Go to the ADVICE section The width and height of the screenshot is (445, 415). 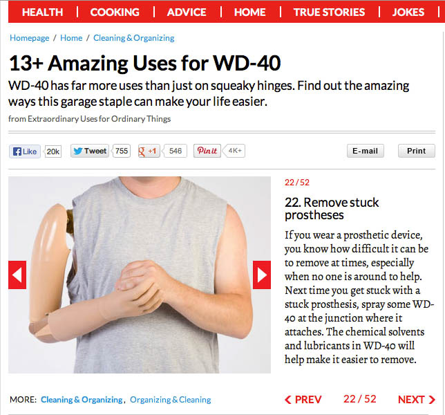click(187, 12)
